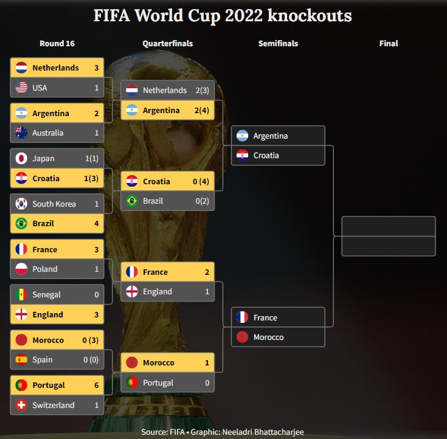The width and height of the screenshot is (447, 439).
Task: Click the Japan flag icon
Action: (22, 158)
